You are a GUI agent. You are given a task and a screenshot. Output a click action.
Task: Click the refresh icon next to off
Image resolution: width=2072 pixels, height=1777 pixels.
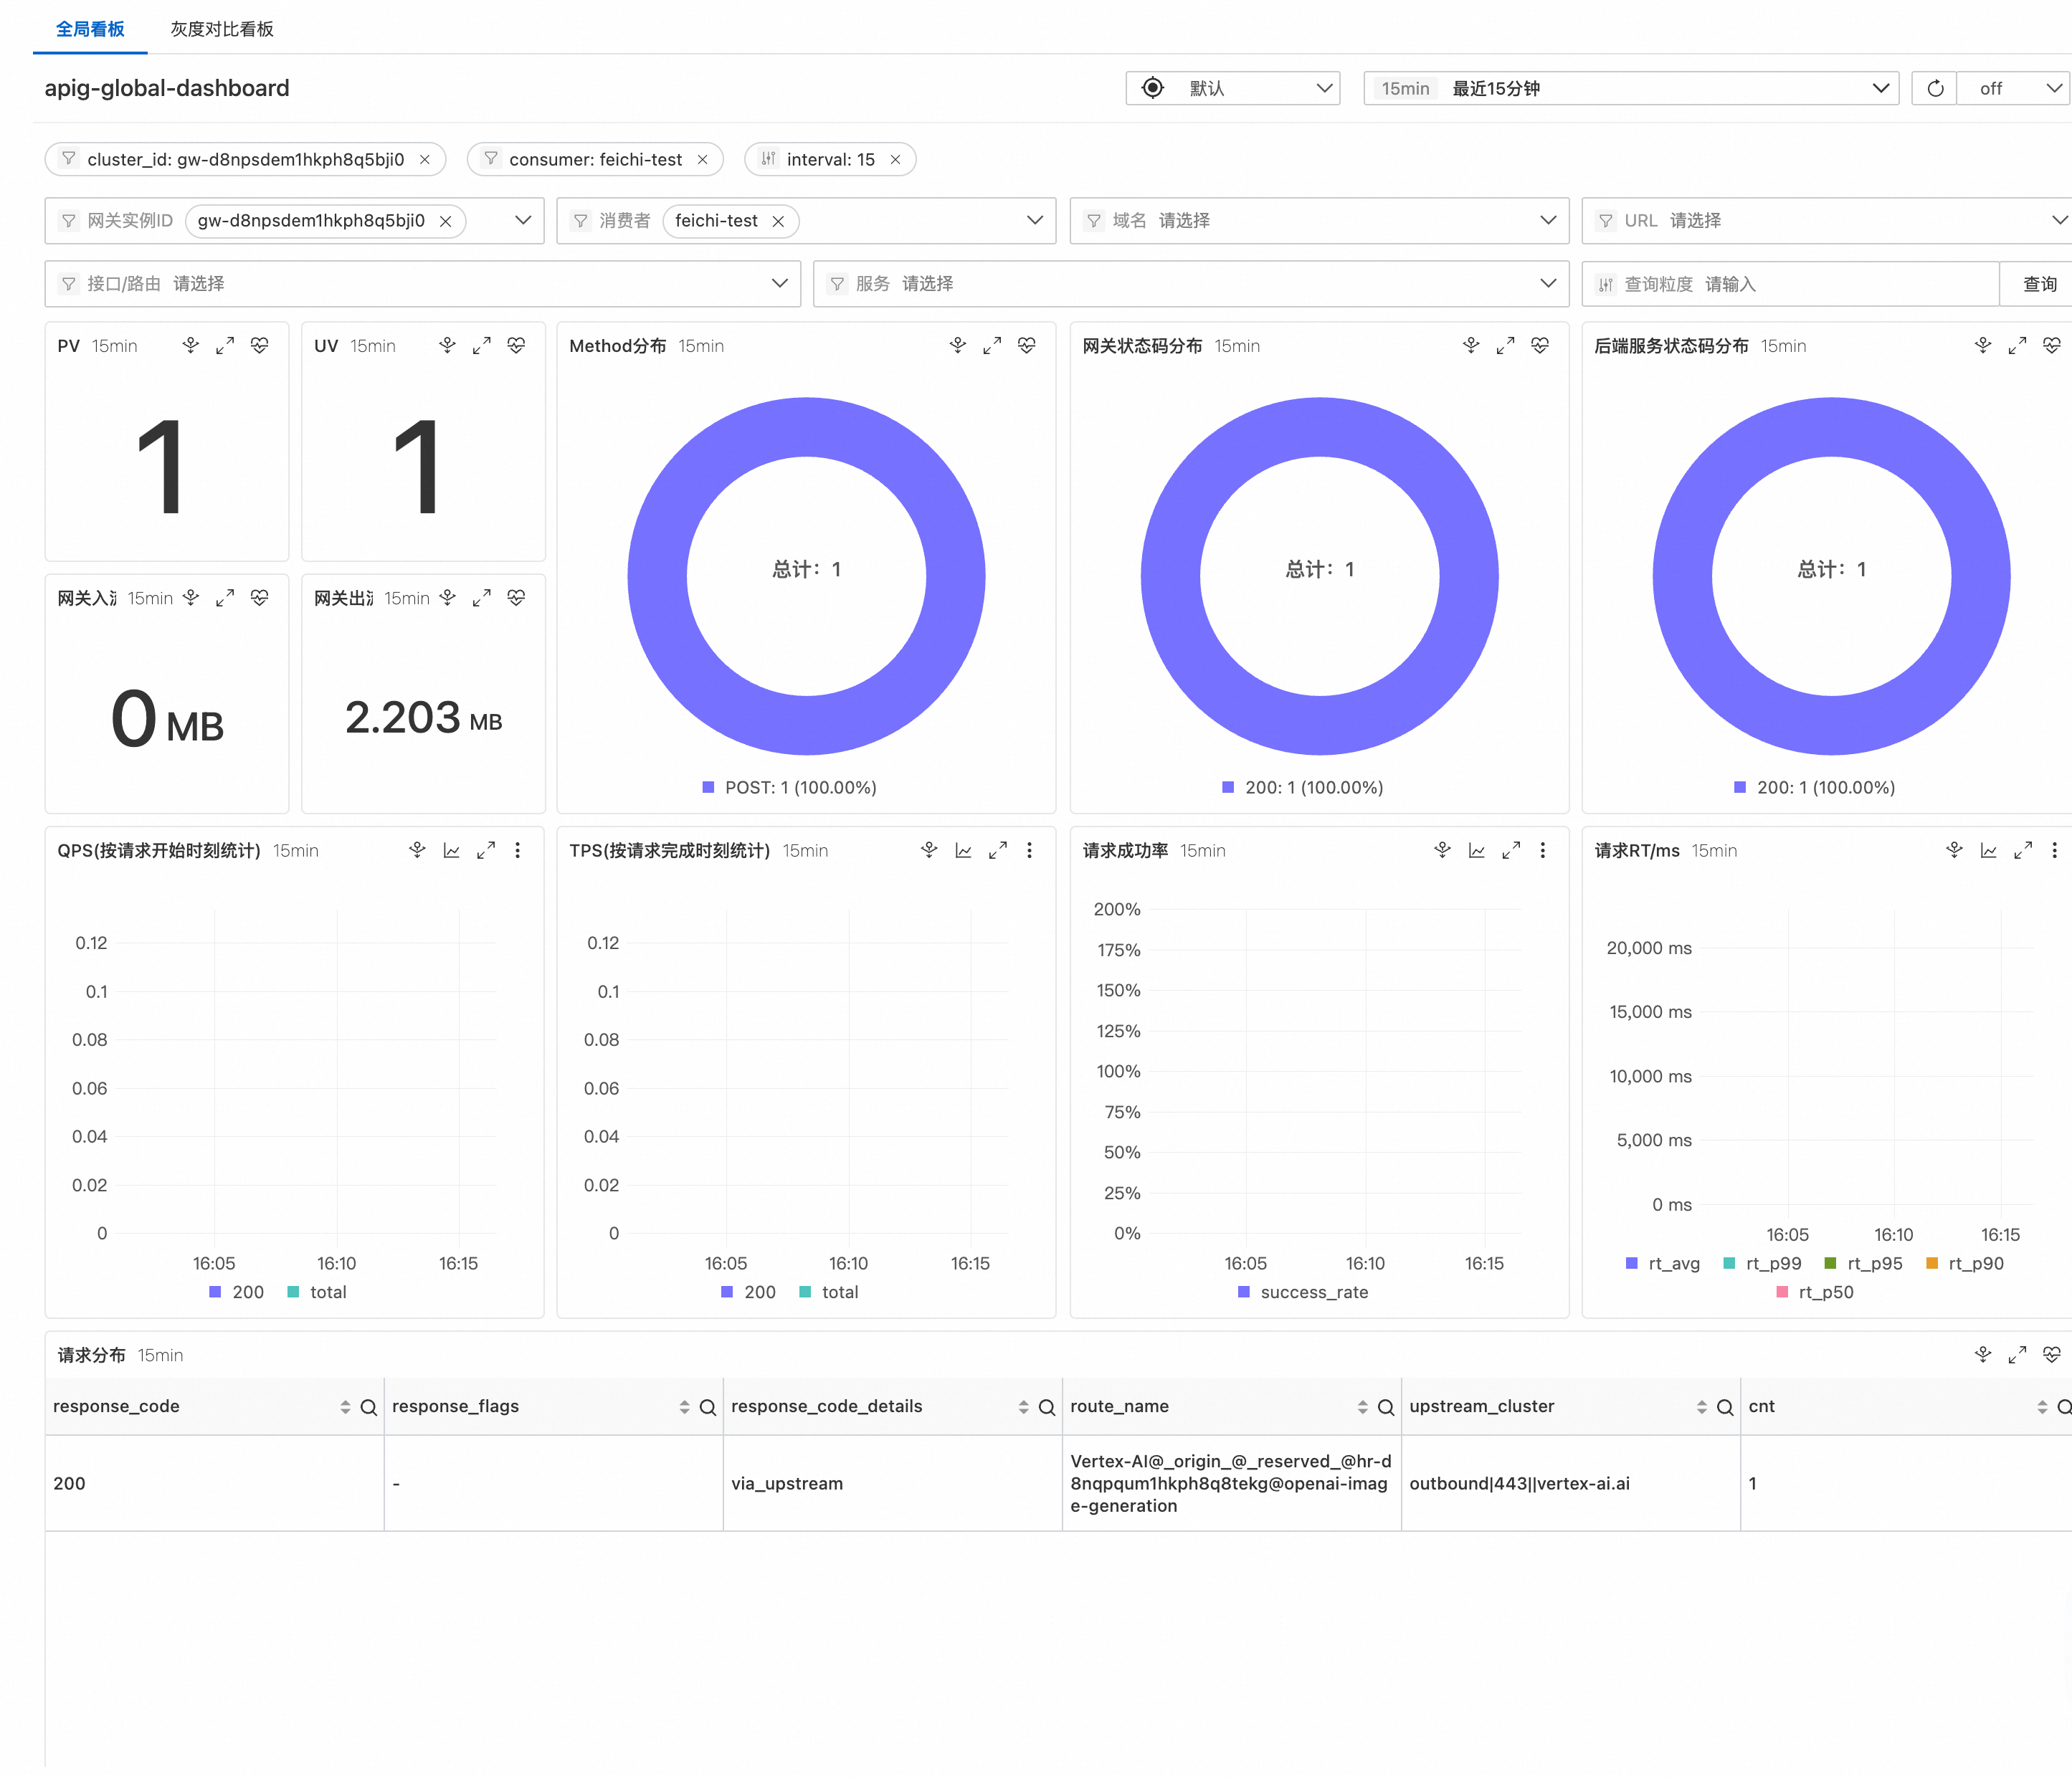pyautogui.click(x=1935, y=88)
